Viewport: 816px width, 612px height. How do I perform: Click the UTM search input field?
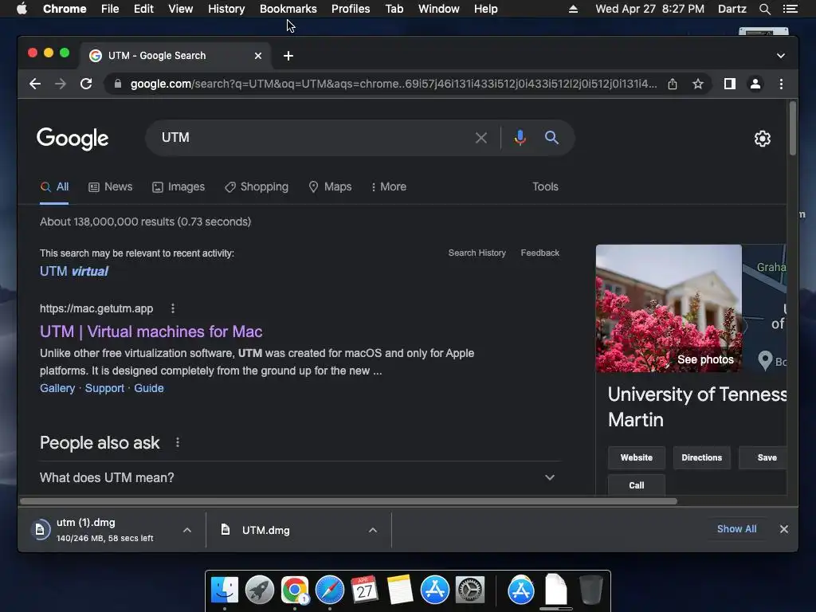[x=312, y=138]
